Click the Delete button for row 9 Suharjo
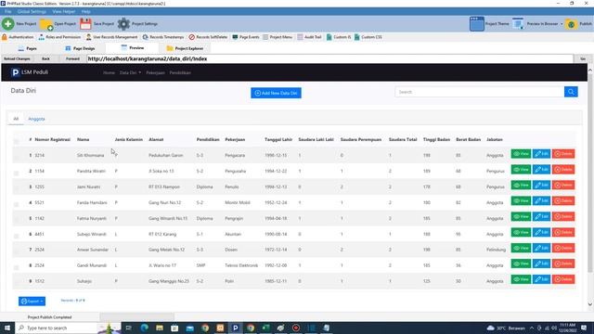The height and width of the screenshot is (334, 594). [x=563, y=279]
